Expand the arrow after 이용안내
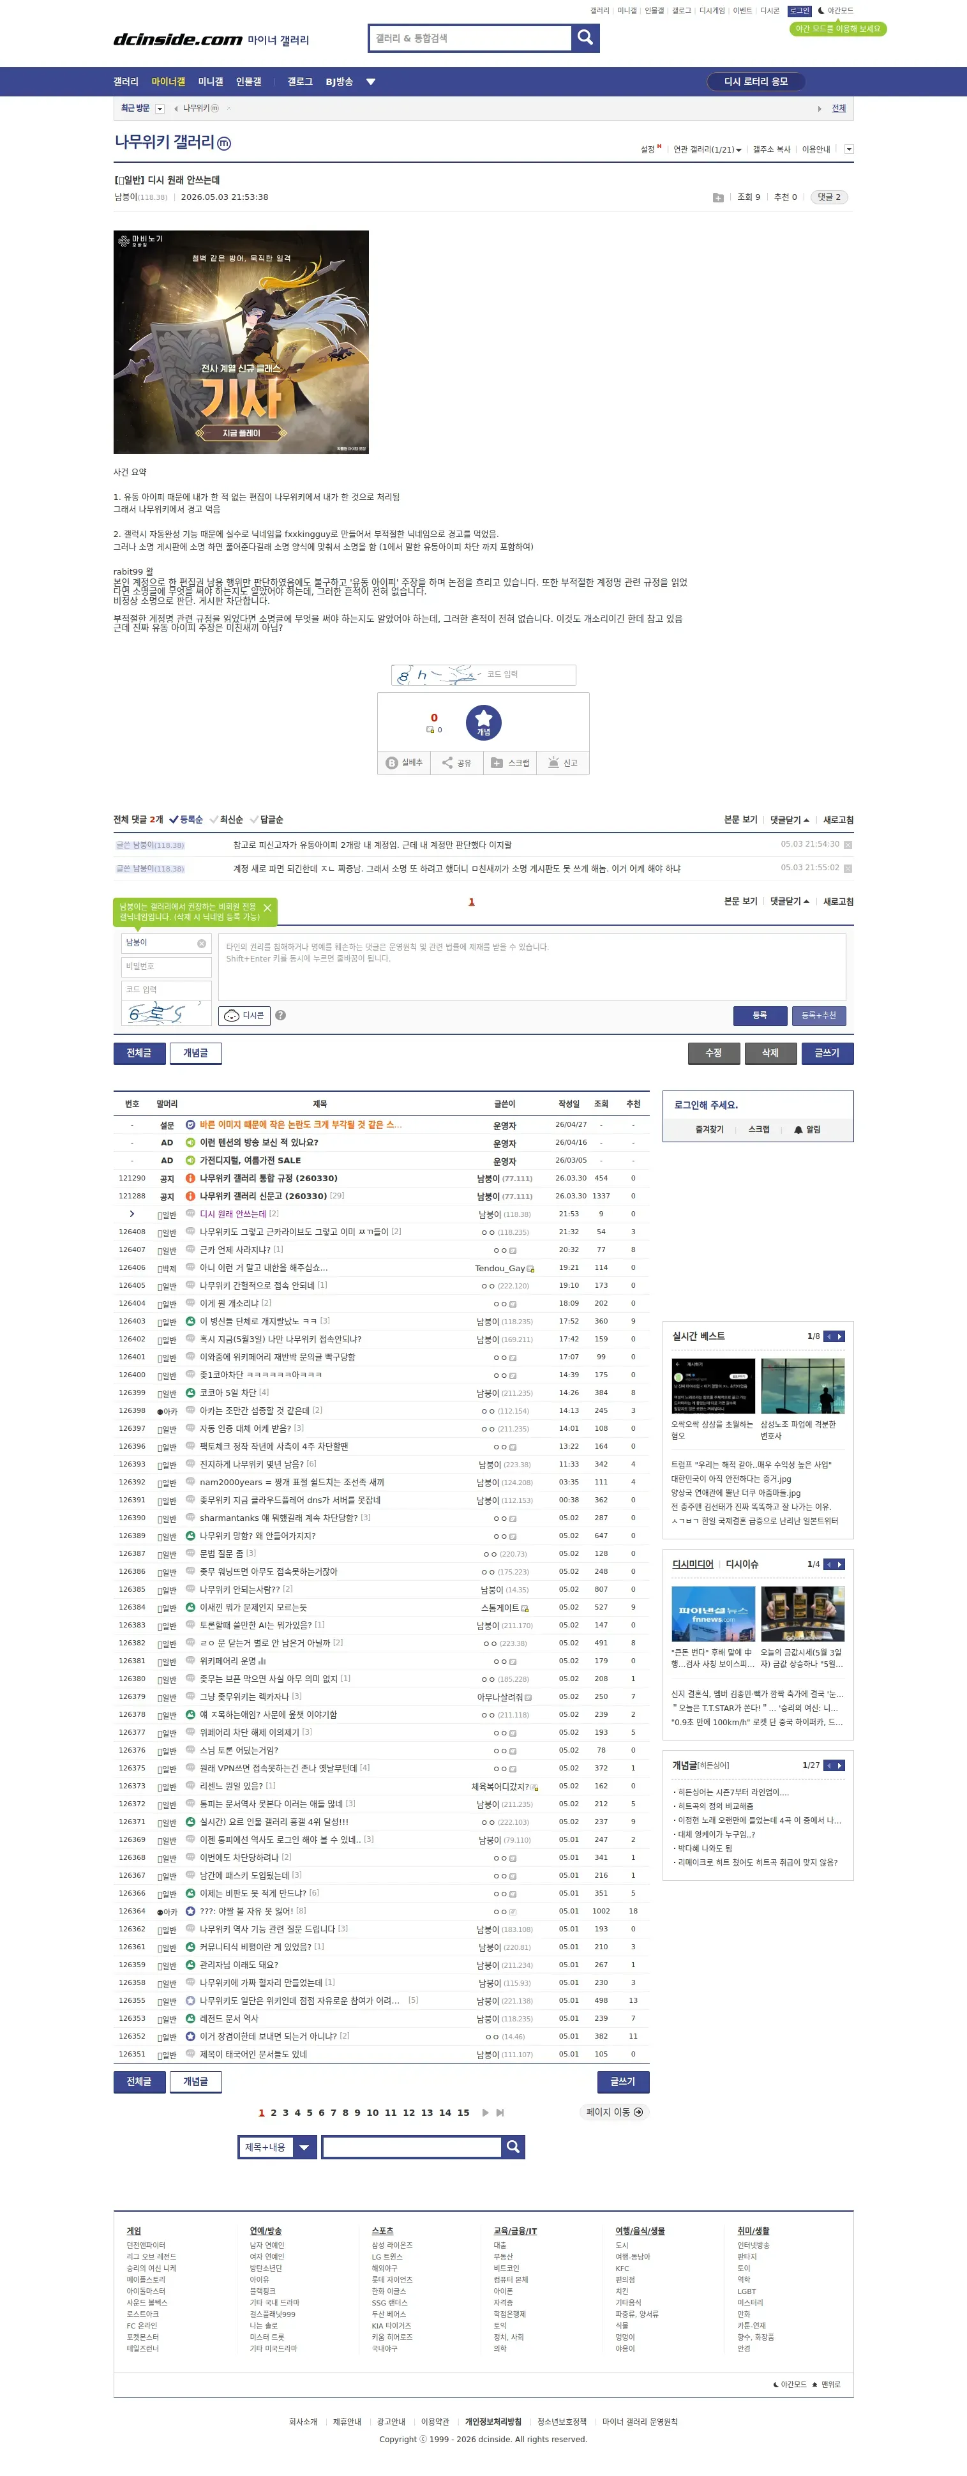 pos(848,150)
